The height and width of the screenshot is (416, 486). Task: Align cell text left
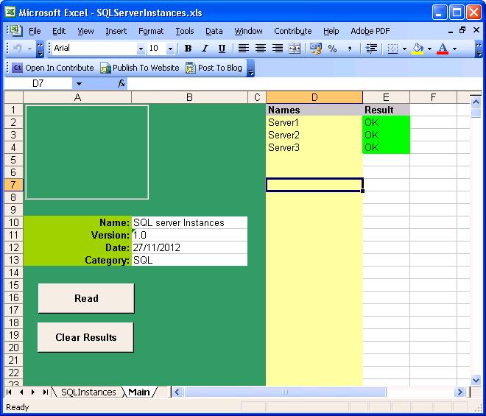243,49
